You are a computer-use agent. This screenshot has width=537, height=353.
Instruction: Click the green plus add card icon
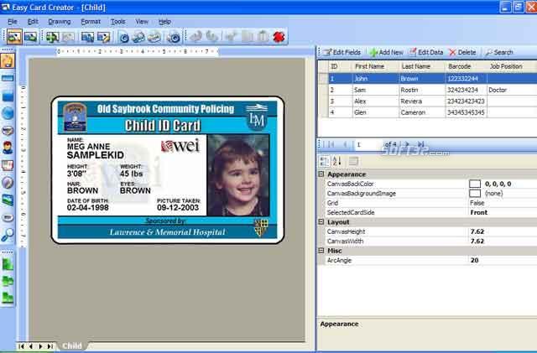52,37
